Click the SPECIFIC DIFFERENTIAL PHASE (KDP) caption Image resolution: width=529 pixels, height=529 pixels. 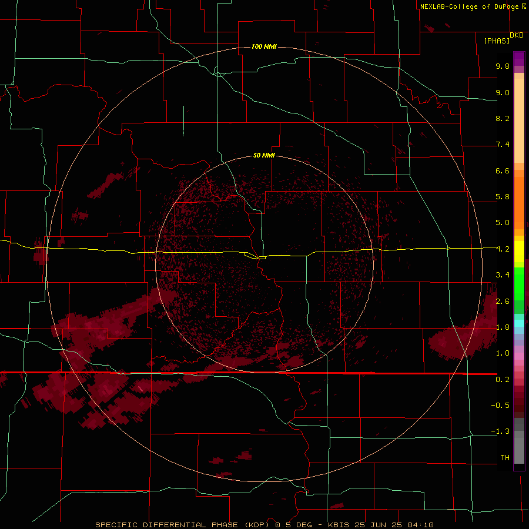pos(182,525)
